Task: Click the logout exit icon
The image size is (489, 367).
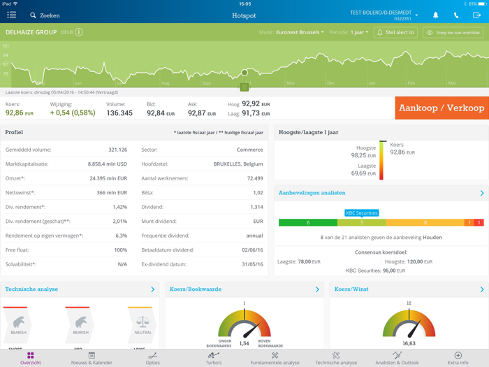Action: coord(477,15)
